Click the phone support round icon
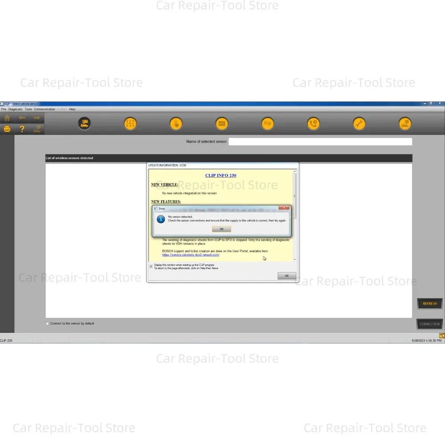 click(313, 124)
